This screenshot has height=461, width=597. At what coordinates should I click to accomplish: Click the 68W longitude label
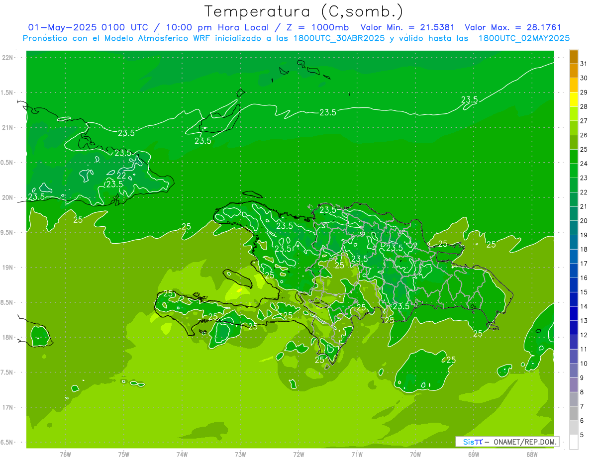[x=532, y=455]
